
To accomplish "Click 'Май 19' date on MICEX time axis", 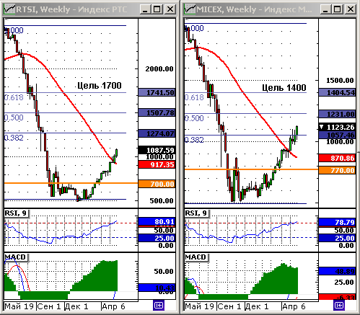I will 200,306.
